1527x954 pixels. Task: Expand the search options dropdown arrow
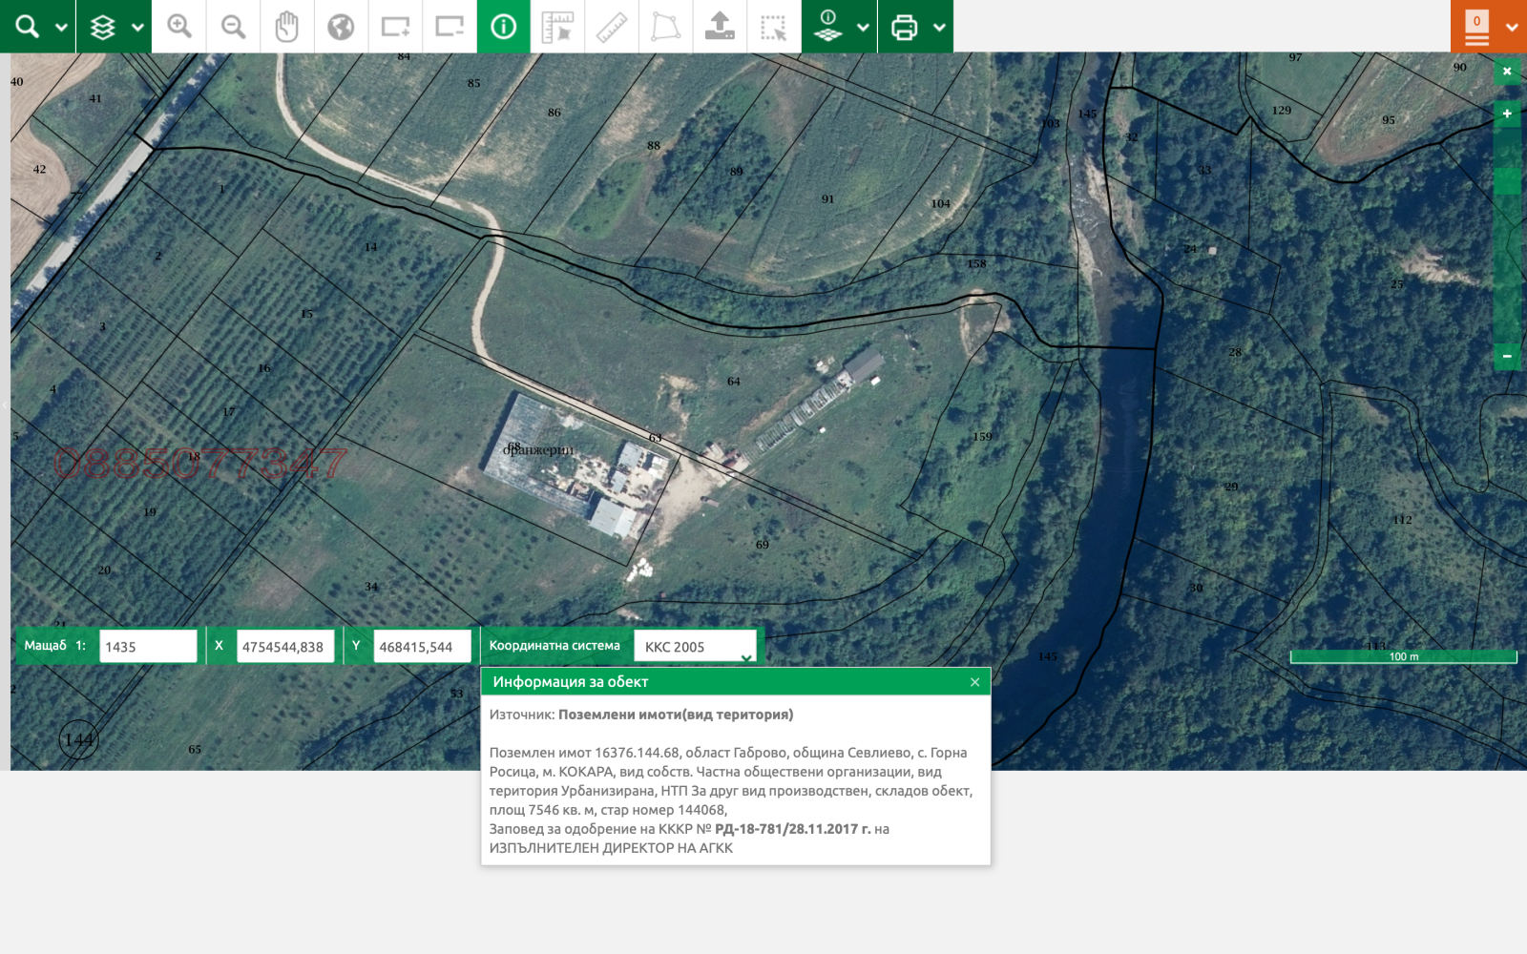pos(61,28)
